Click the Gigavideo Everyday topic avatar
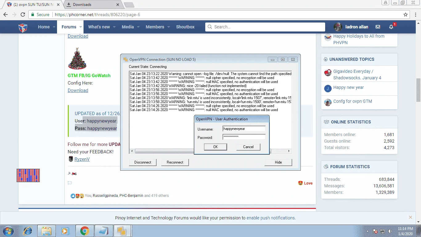 (x=328, y=73)
